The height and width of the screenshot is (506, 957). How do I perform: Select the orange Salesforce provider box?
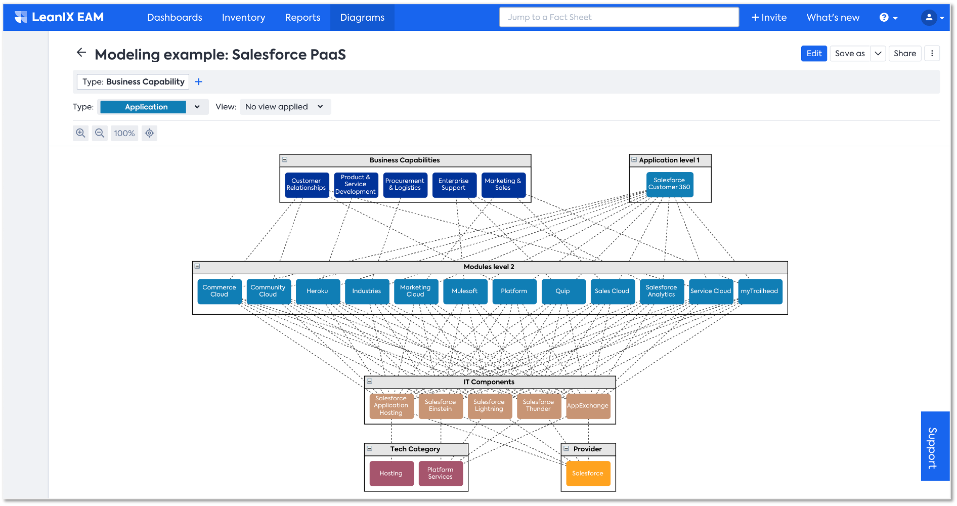tap(588, 474)
